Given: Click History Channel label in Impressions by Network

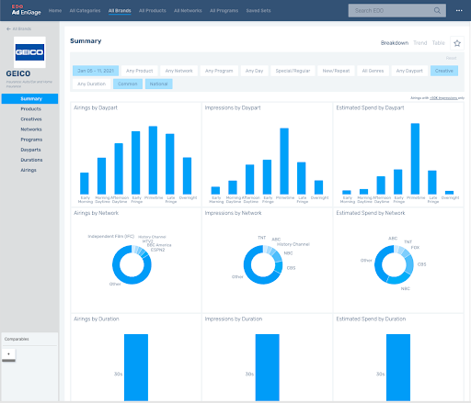Looking at the screenshot, I should click(293, 244).
